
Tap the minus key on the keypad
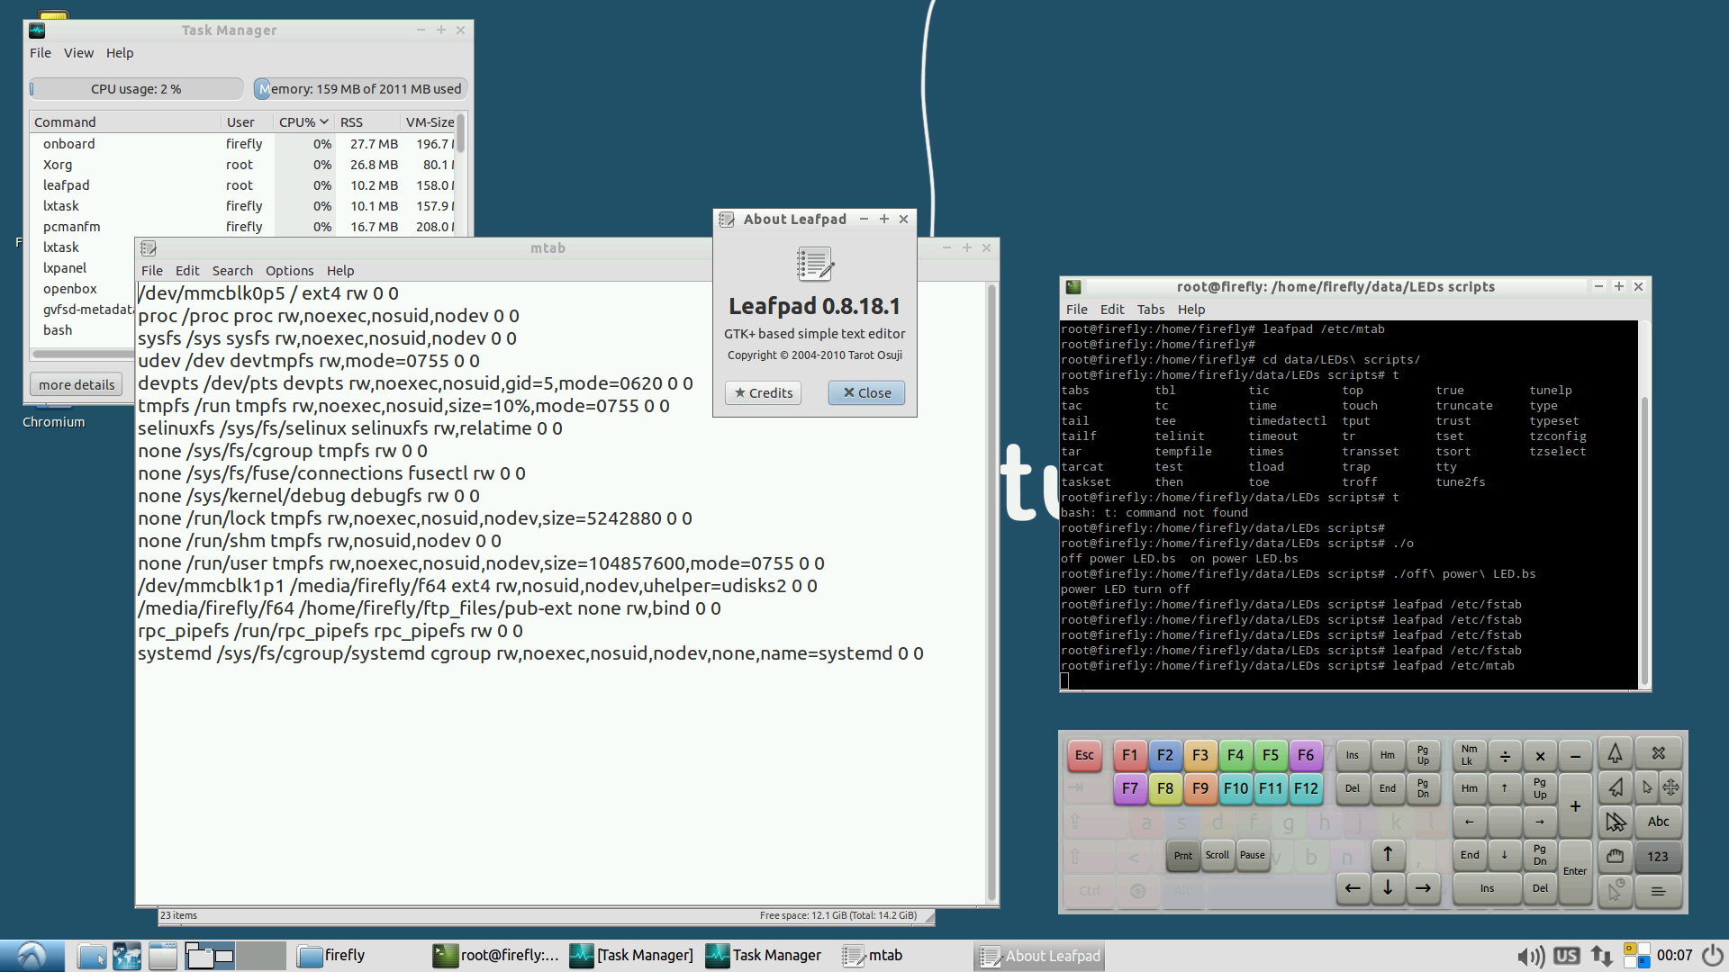(1575, 756)
